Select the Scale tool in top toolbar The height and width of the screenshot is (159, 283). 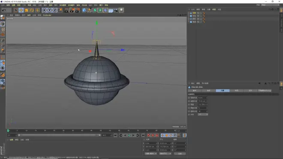coord(27,10)
